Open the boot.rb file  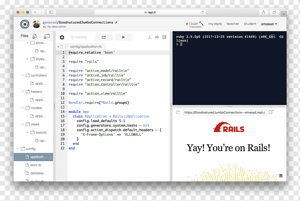pos(33,165)
